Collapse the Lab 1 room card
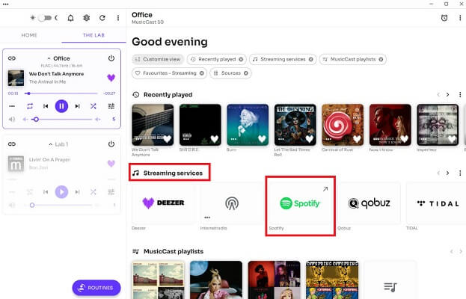The image size is (466, 299). [51, 144]
